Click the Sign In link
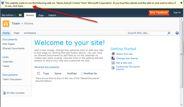The image size is (184, 107). click(177, 12)
